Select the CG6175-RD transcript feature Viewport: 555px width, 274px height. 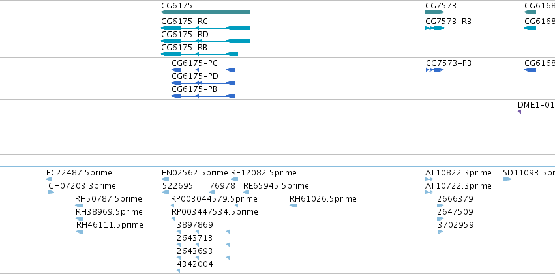click(205, 41)
